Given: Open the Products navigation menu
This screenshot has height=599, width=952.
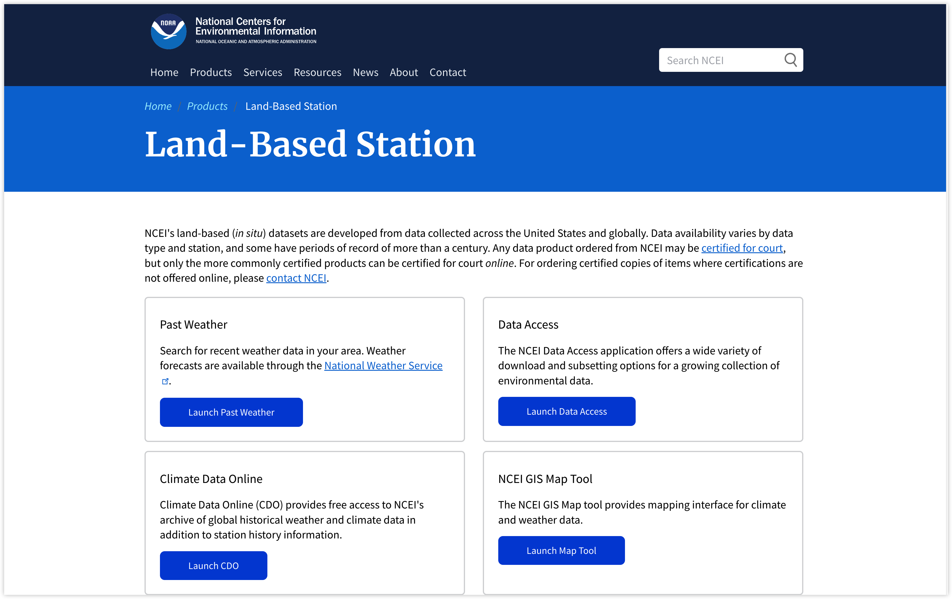Looking at the screenshot, I should (x=211, y=72).
